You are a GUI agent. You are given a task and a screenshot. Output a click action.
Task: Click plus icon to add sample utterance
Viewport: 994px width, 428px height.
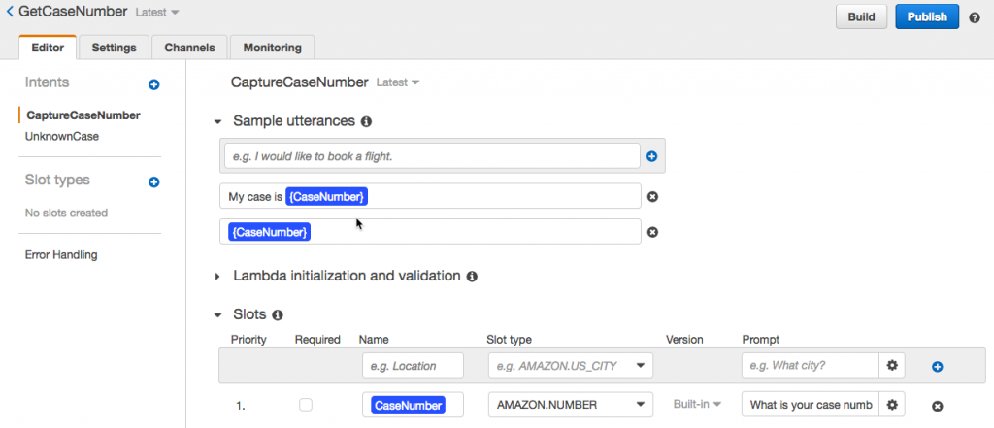pyautogui.click(x=652, y=156)
